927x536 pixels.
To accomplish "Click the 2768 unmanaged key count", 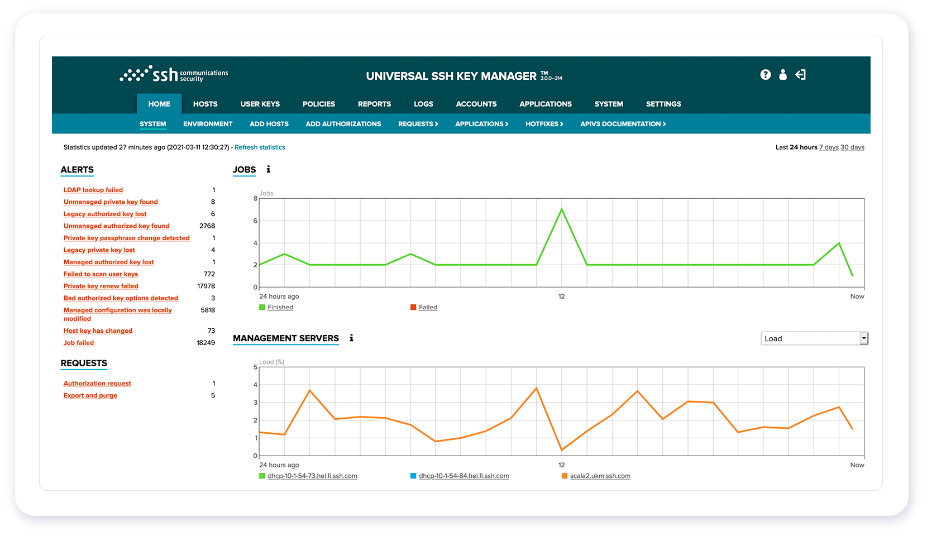I will pyautogui.click(x=207, y=226).
